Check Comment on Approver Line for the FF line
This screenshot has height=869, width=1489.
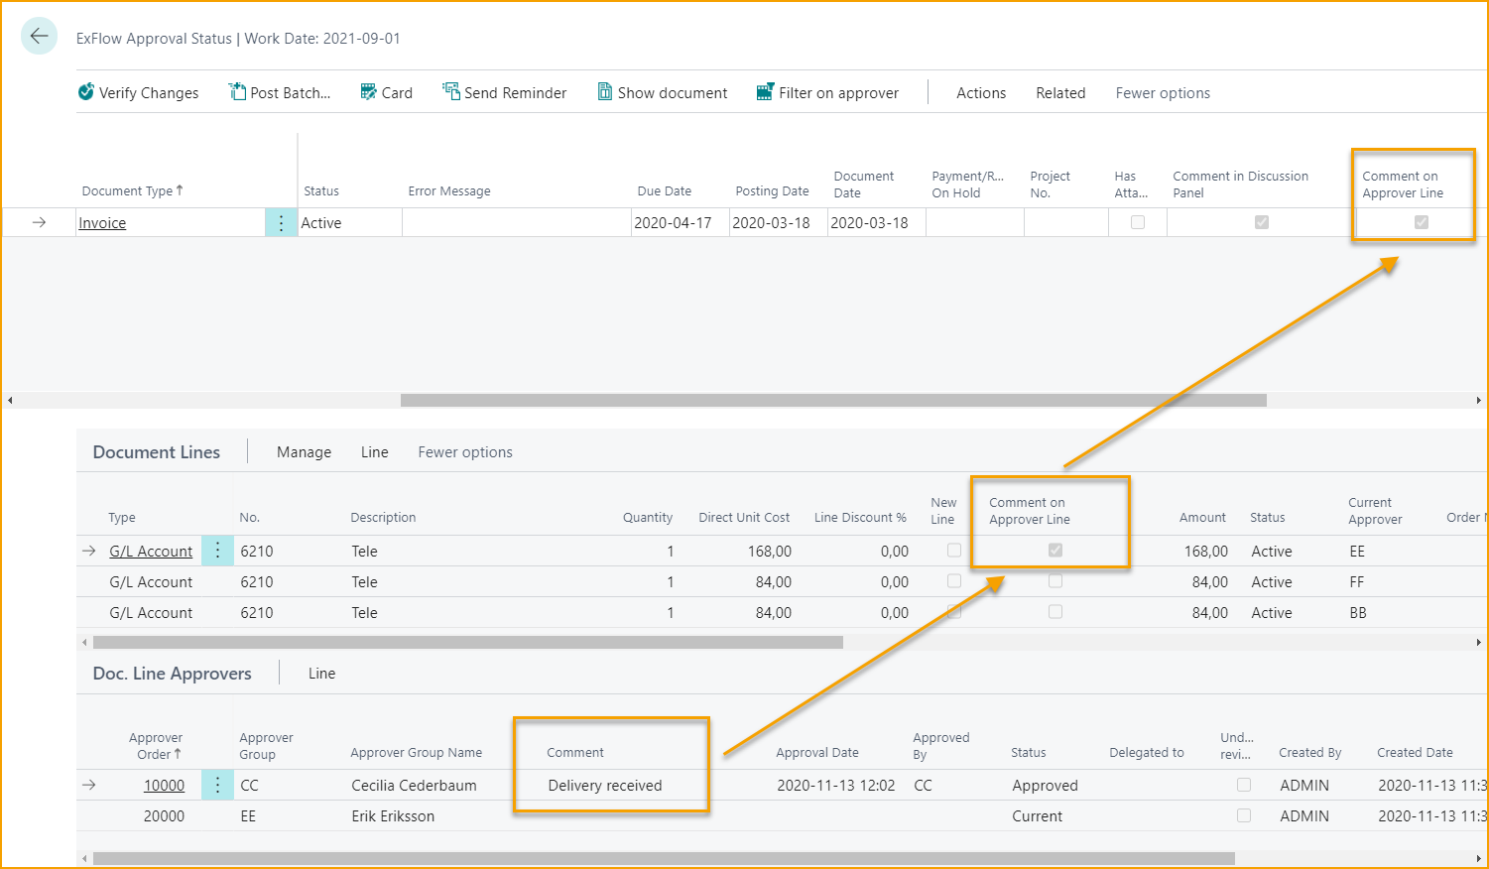[1054, 581]
